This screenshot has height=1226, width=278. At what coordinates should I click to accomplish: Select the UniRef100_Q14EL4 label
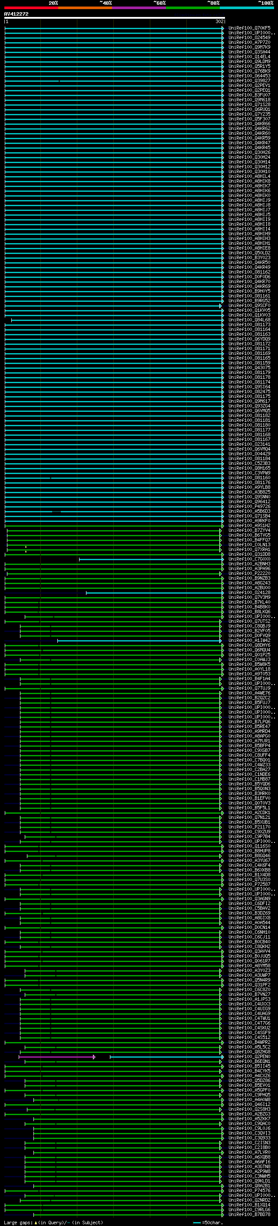click(x=249, y=57)
